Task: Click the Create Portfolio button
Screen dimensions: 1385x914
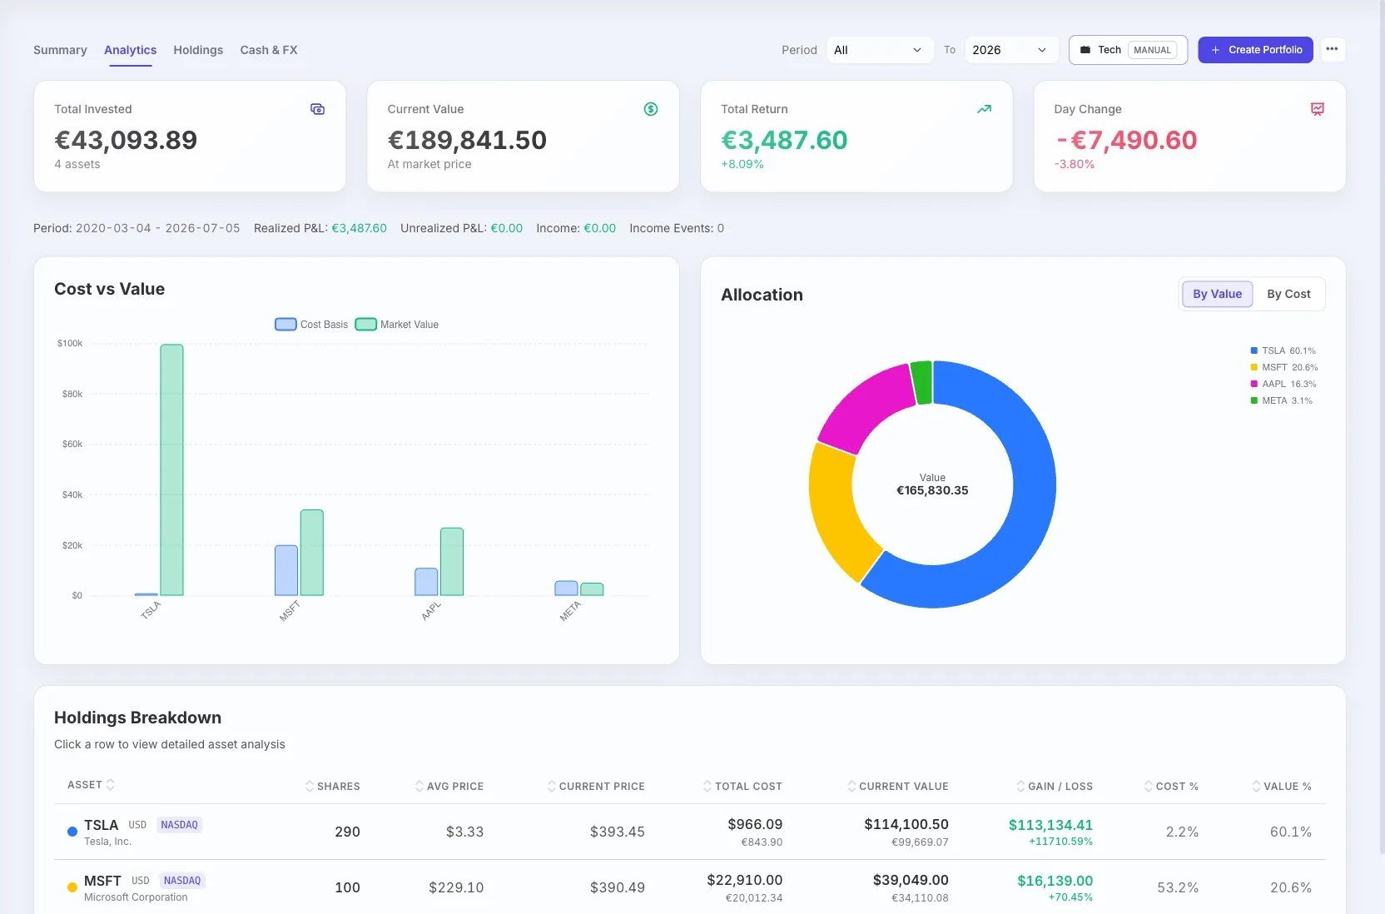Action: pyautogui.click(x=1255, y=50)
